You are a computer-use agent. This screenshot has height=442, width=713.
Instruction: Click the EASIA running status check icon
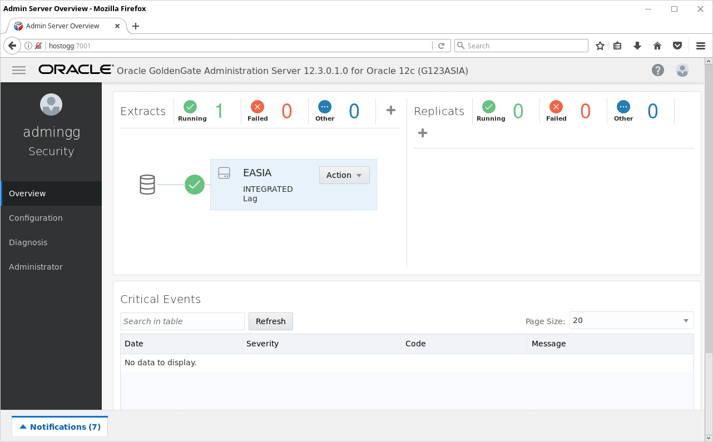[195, 184]
